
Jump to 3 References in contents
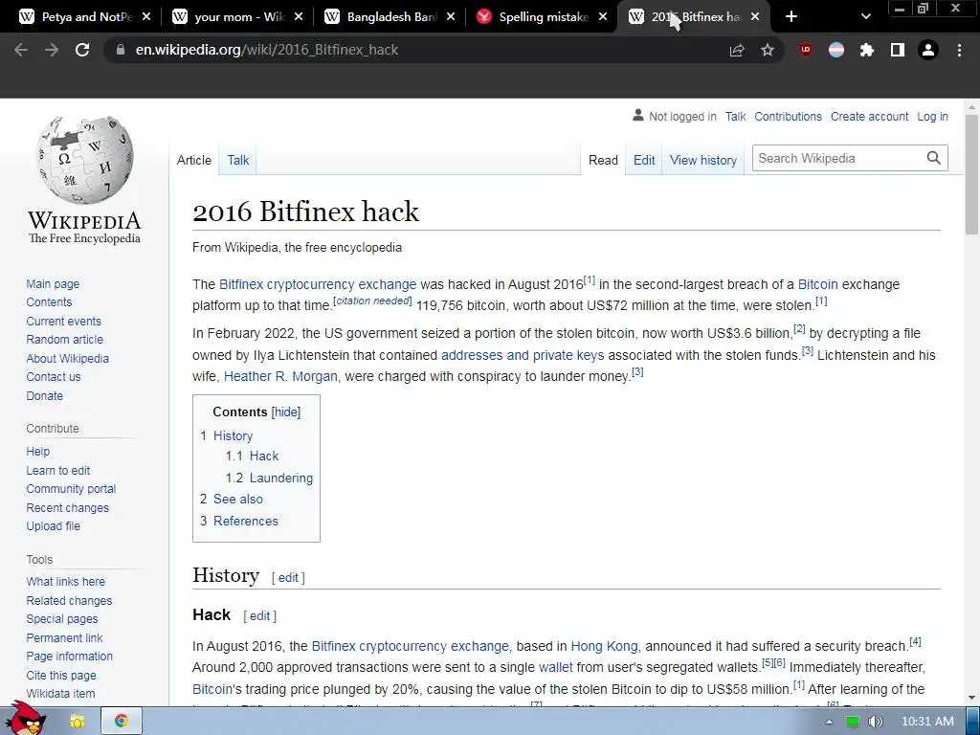click(x=238, y=521)
